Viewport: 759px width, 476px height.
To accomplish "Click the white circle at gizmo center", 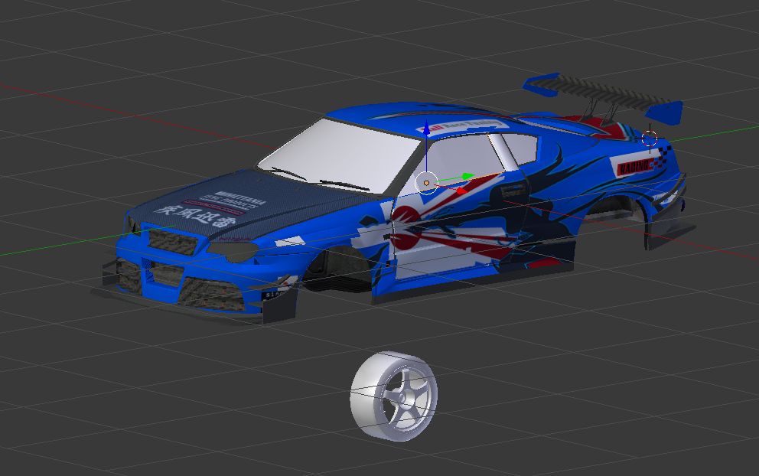I will pos(426,183).
